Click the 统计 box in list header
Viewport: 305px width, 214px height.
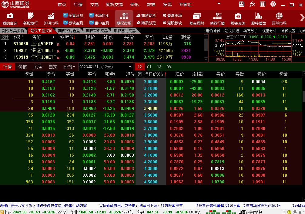[x=5, y=37]
